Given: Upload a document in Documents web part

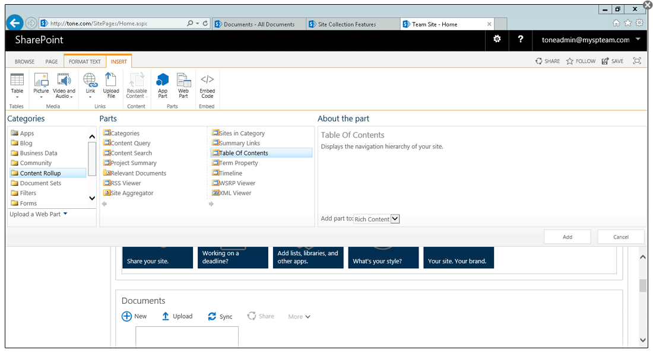Looking at the screenshot, I should [177, 316].
